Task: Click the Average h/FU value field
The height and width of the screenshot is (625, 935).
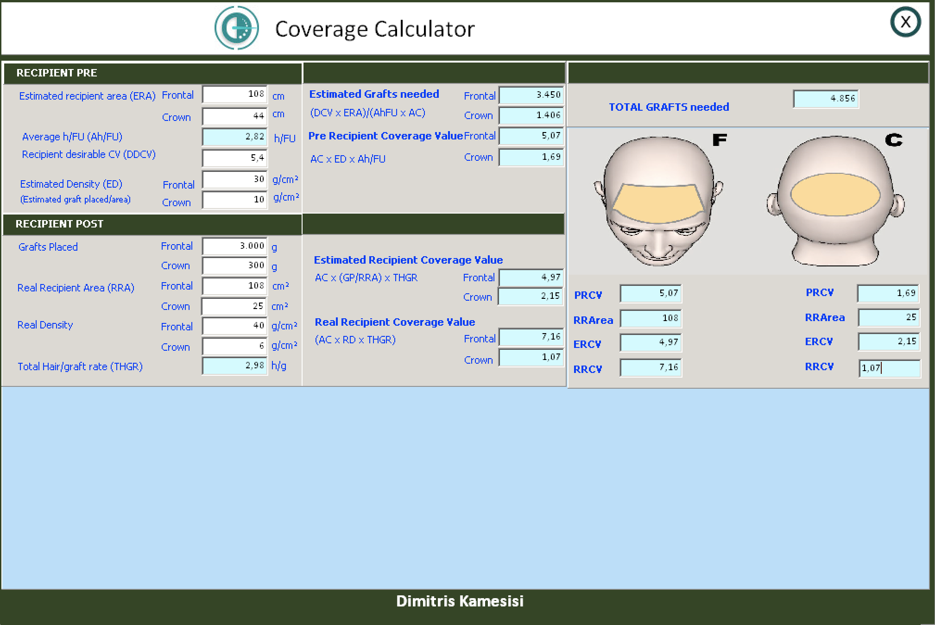Action: [x=235, y=137]
